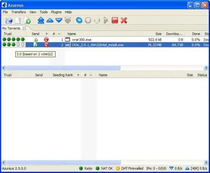
Task: Sort by the Downloa... column header
Action: click(174, 34)
